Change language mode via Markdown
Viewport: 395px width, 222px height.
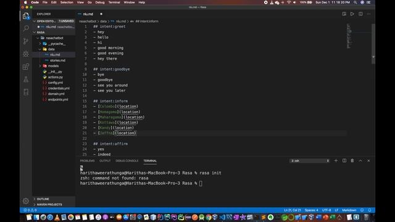[349, 210]
